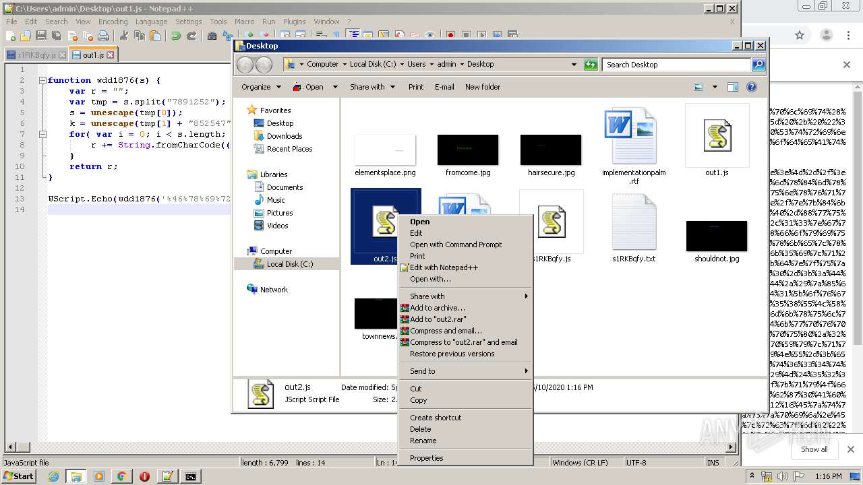Click the Close All icon in Notepad++ toolbar
Image resolution: width=863 pixels, height=485 pixels.
tap(88, 36)
